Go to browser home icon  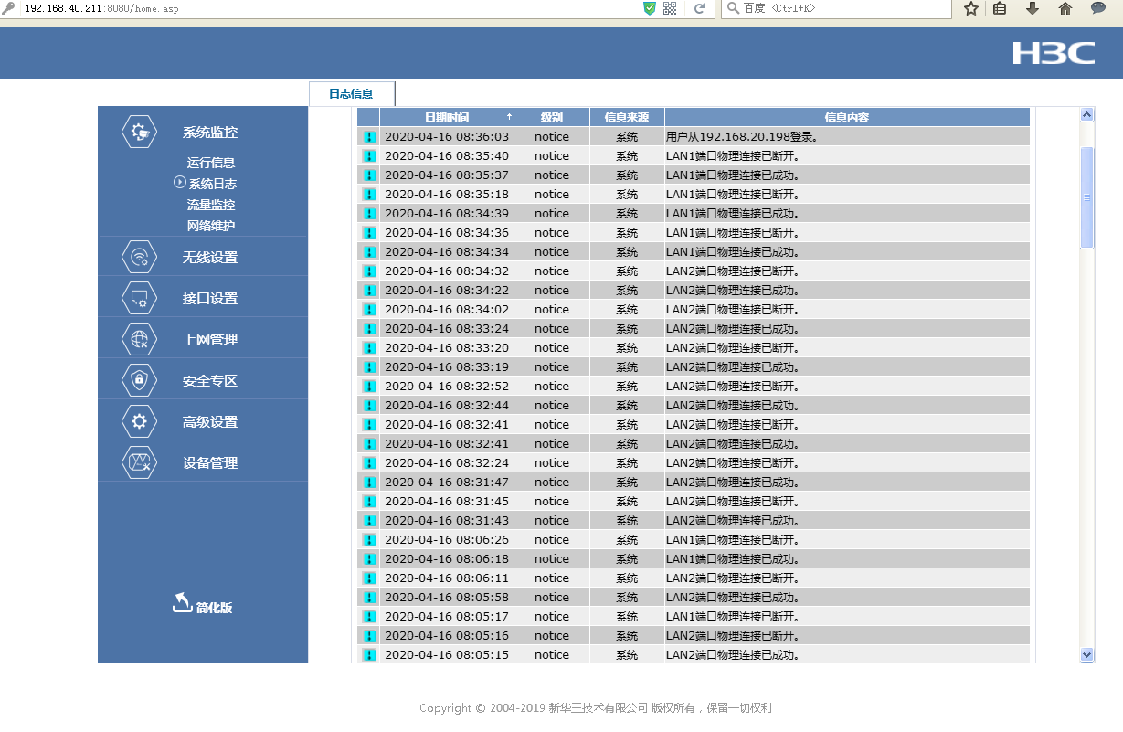1065,8
